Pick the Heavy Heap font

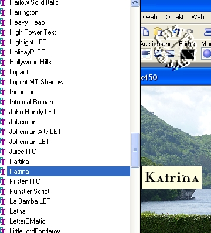(x=27, y=22)
